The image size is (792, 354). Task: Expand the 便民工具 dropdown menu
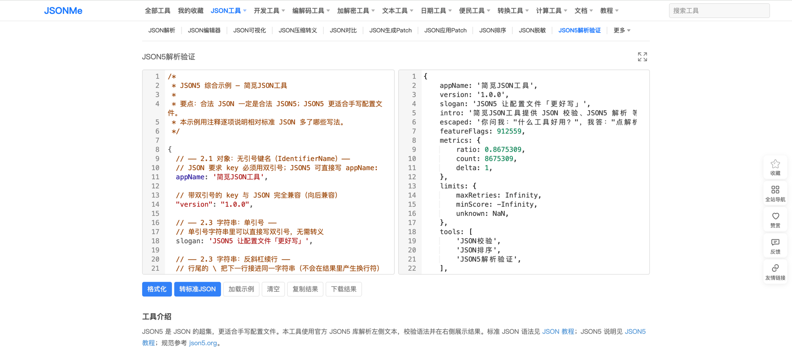(x=474, y=11)
